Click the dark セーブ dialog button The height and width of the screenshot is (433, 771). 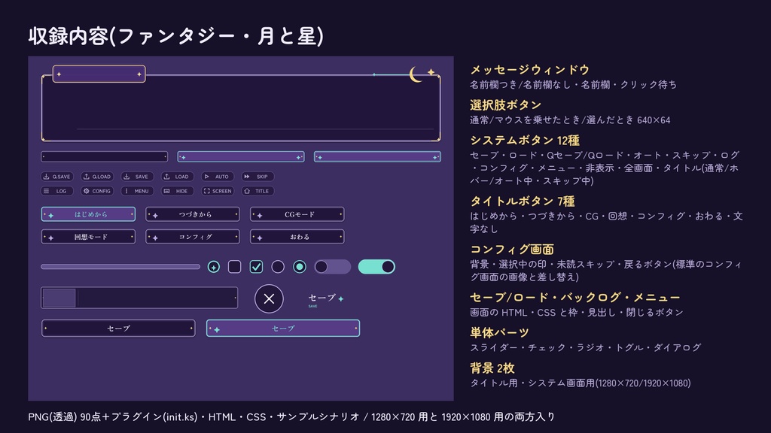click(118, 329)
